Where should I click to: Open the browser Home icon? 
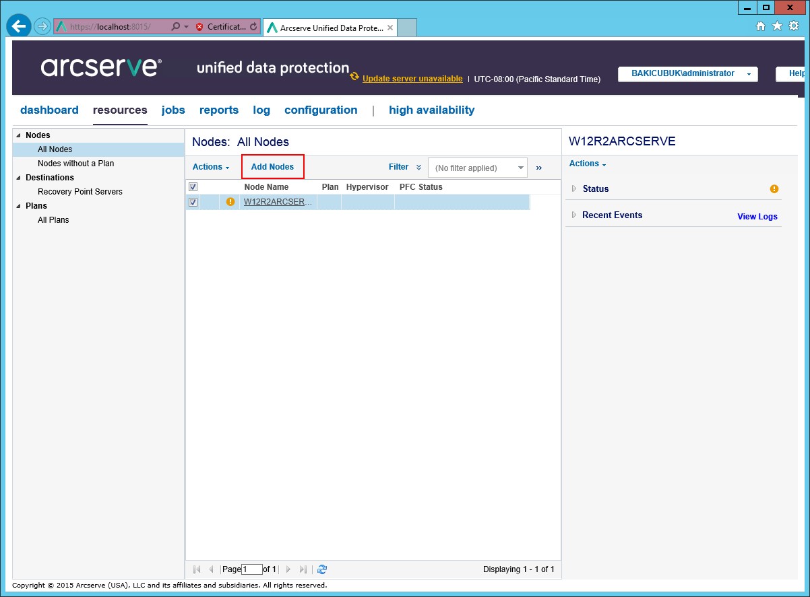[x=761, y=26]
